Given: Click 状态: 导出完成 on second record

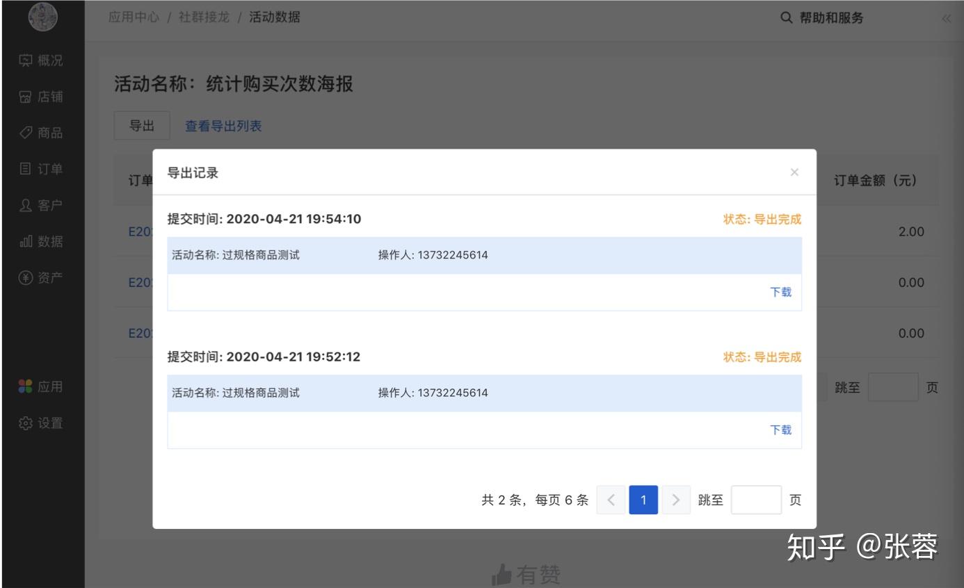Looking at the screenshot, I should pos(762,357).
